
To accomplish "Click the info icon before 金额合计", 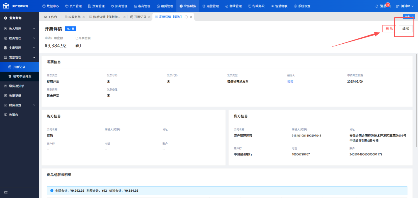I will click(52, 191).
